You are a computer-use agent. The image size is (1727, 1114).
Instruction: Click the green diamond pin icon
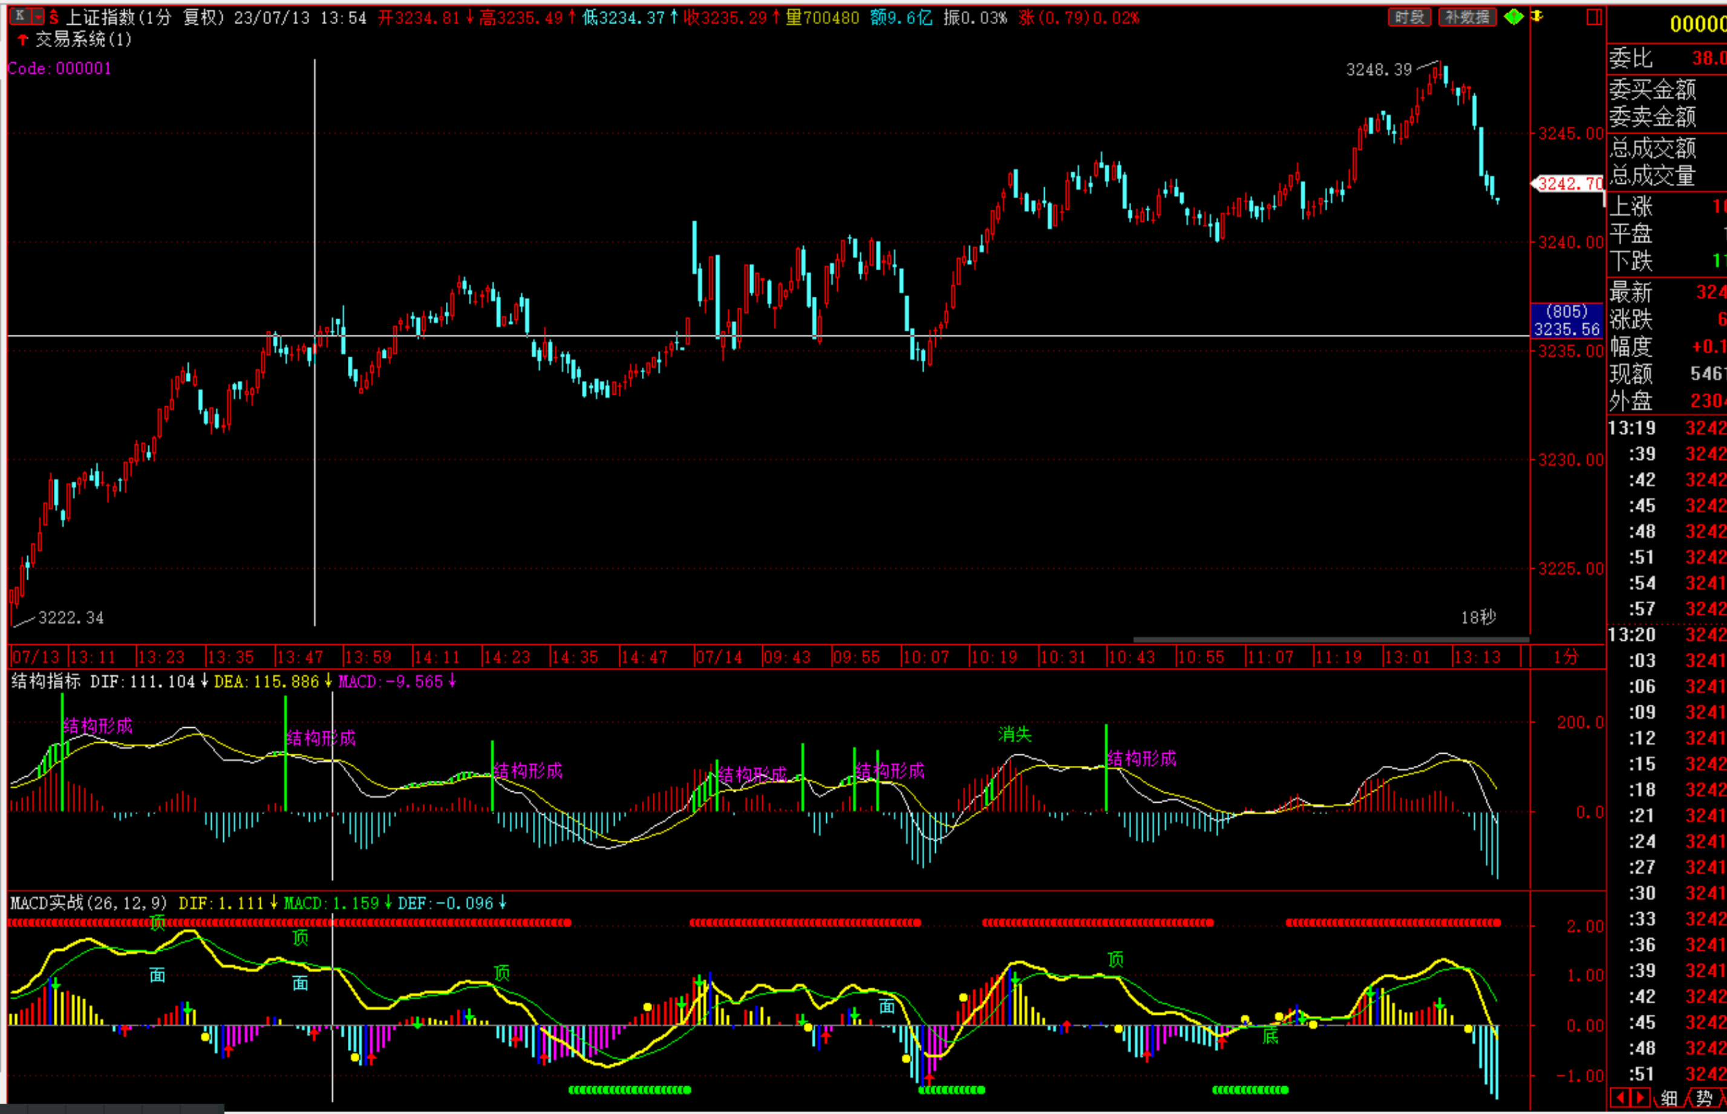click(x=1513, y=17)
